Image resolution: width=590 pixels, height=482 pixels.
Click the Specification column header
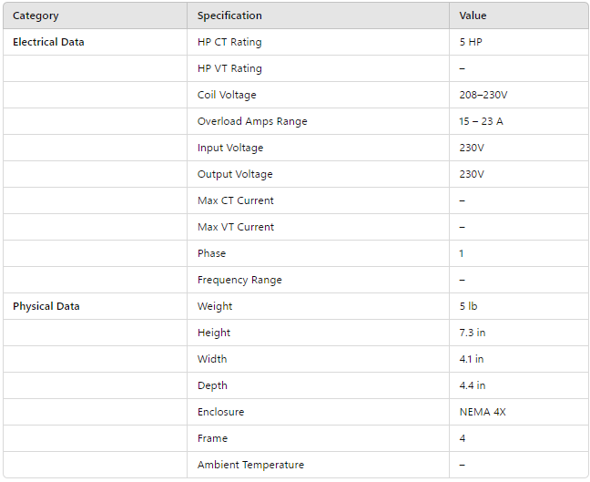pyautogui.click(x=229, y=15)
